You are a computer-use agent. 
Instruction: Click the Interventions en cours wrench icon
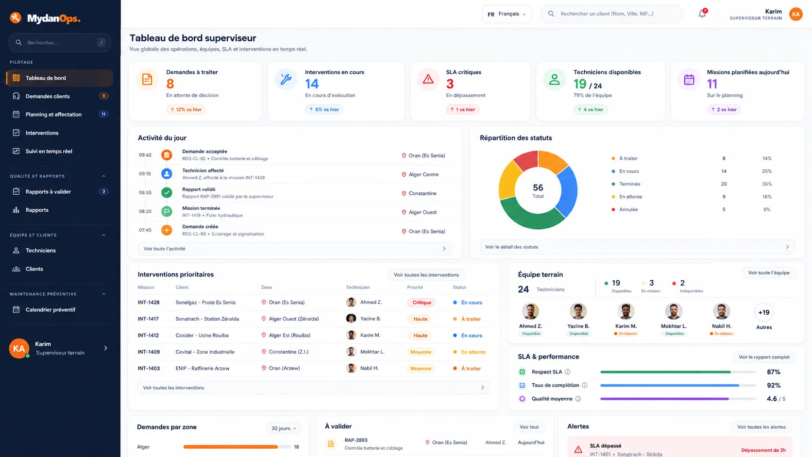[286, 79]
